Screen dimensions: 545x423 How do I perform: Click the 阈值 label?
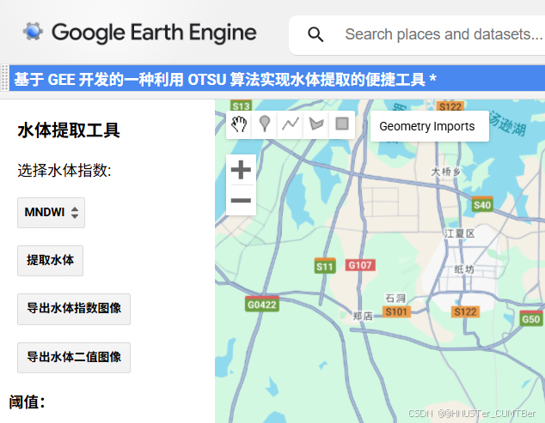pyautogui.click(x=28, y=402)
